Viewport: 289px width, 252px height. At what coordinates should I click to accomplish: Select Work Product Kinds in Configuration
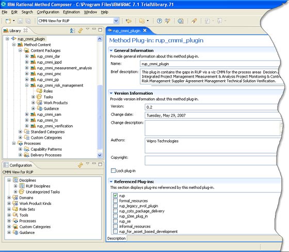click(35, 203)
